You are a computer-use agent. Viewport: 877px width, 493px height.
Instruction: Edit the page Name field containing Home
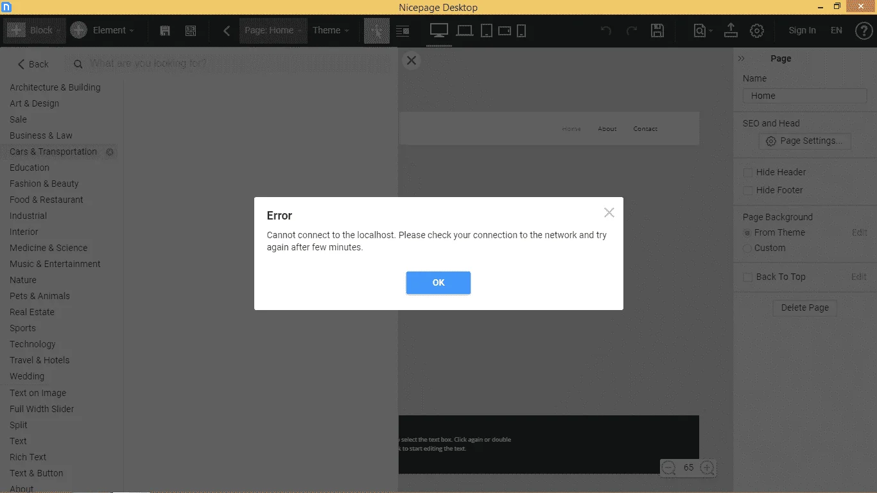click(805, 96)
